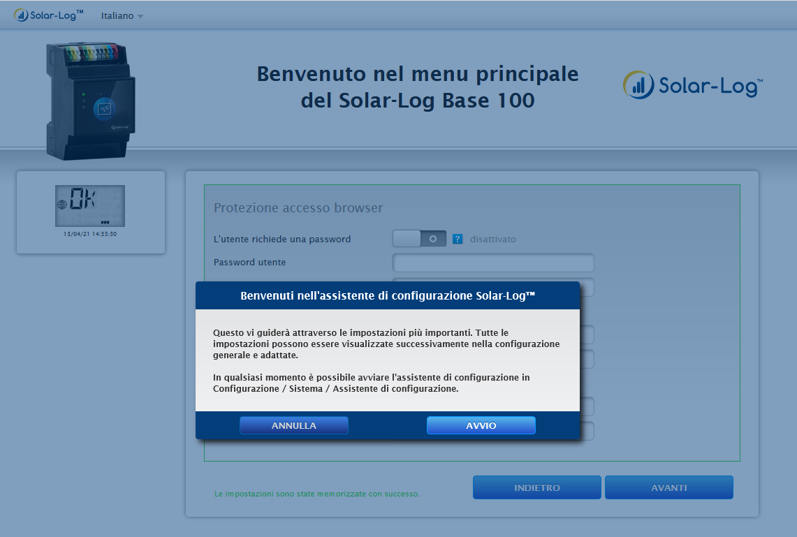Click the 'disattivato' status text
Image resolution: width=797 pixels, height=537 pixels.
point(492,240)
